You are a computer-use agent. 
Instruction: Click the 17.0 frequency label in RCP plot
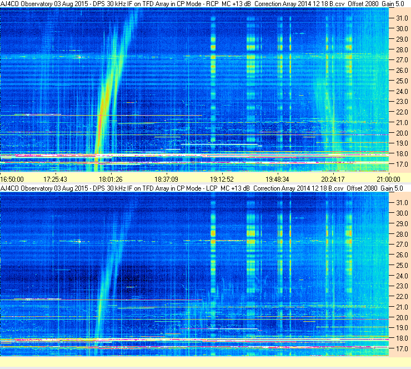coord(402,164)
